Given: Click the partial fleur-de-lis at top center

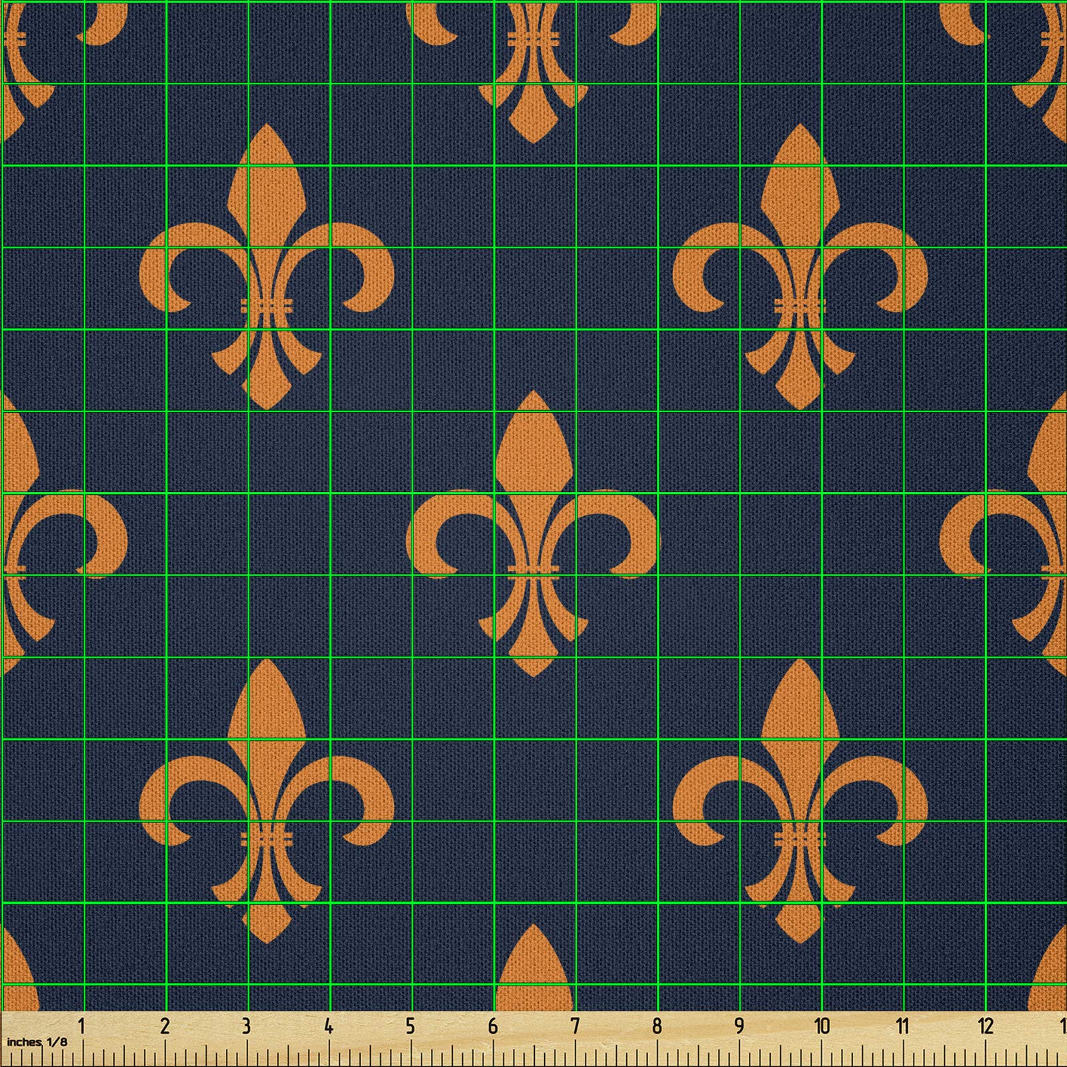Looking at the screenshot, I should point(533,67).
